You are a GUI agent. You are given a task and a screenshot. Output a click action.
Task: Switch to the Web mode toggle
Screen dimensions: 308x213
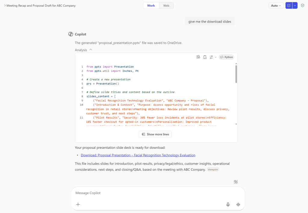(x=166, y=5)
